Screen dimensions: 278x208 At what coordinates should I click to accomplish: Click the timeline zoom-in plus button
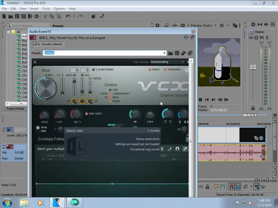264,180
